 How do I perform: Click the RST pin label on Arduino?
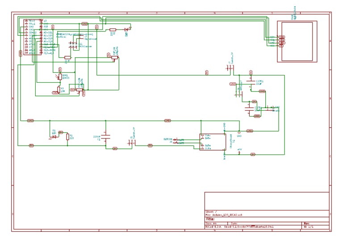tap(46, 26)
